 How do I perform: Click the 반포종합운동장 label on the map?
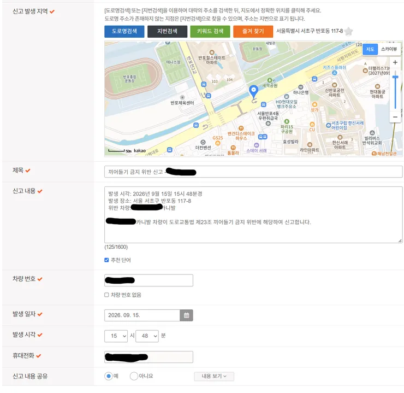click(129, 79)
